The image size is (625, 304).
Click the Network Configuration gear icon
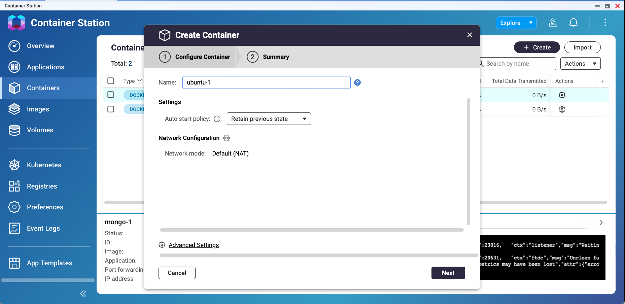click(x=227, y=138)
